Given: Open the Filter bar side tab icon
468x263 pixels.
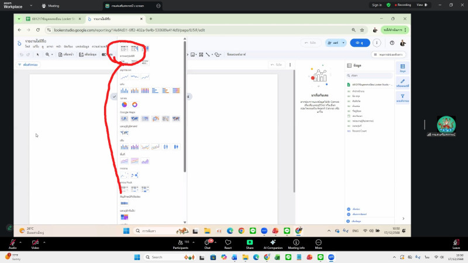Looking at the screenshot, I should (402, 98).
